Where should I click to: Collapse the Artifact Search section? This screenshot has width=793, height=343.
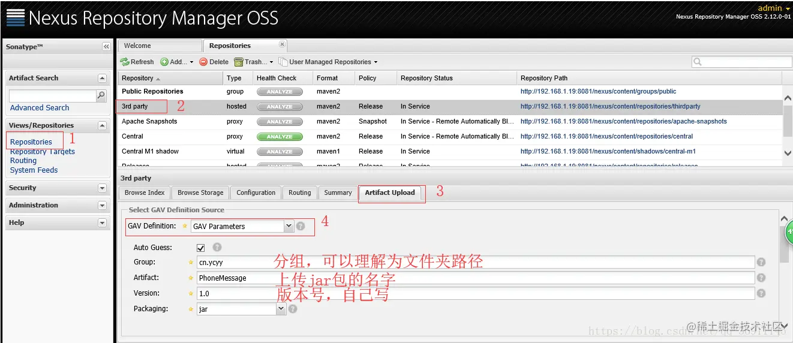point(102,78)
